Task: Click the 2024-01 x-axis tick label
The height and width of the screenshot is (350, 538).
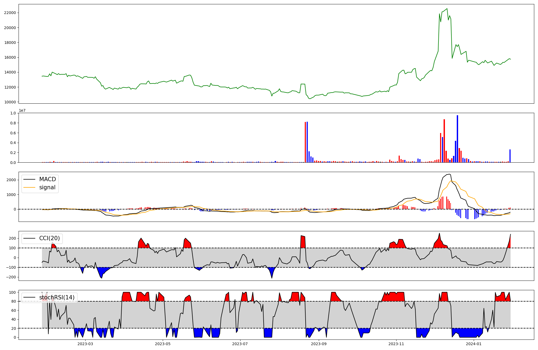Action: [x=473, y=344]
